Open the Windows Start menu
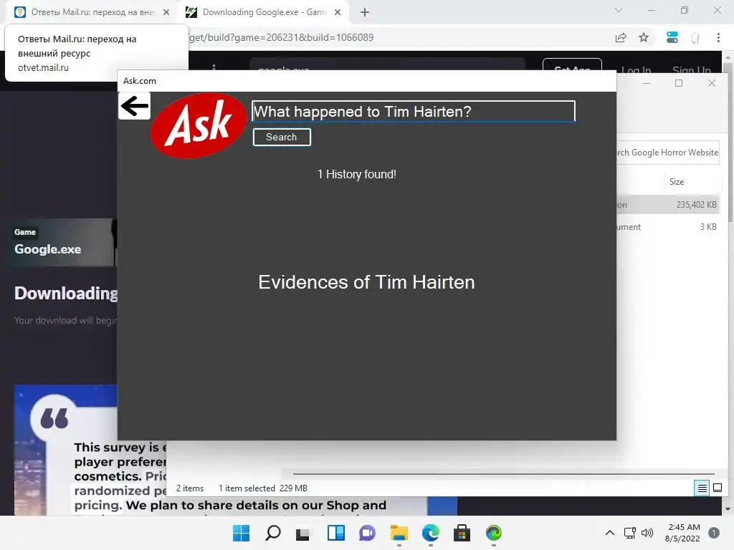 click(241, 533)
